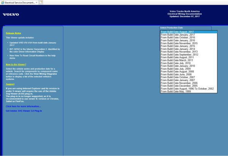
Task: Click here for more information link
Action: tap(23, 107)
